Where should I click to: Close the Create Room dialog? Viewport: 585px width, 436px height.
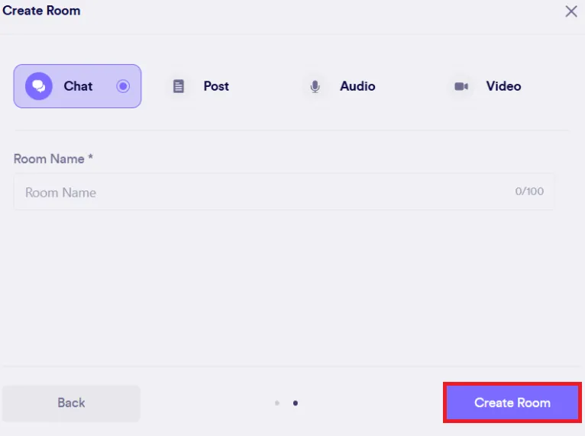[570, 11]
